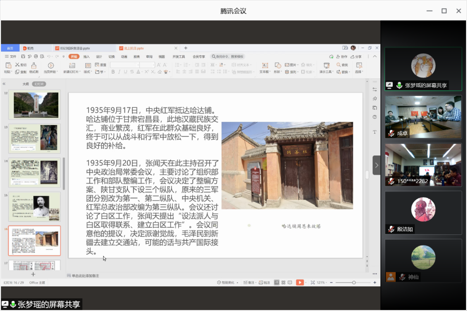Click the Clear Formatting eraser icon
467x311 pixels.
[x=160, y=72]
